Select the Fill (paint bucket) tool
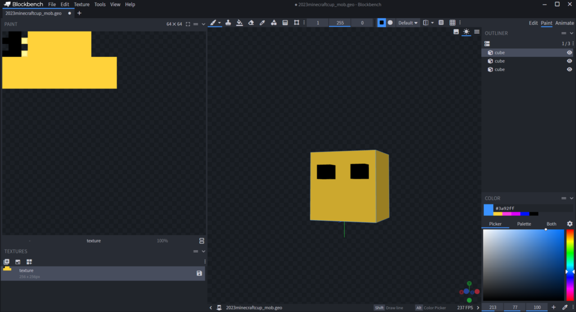The width and height of the screenshot is (576, 312). coord(240,23)
